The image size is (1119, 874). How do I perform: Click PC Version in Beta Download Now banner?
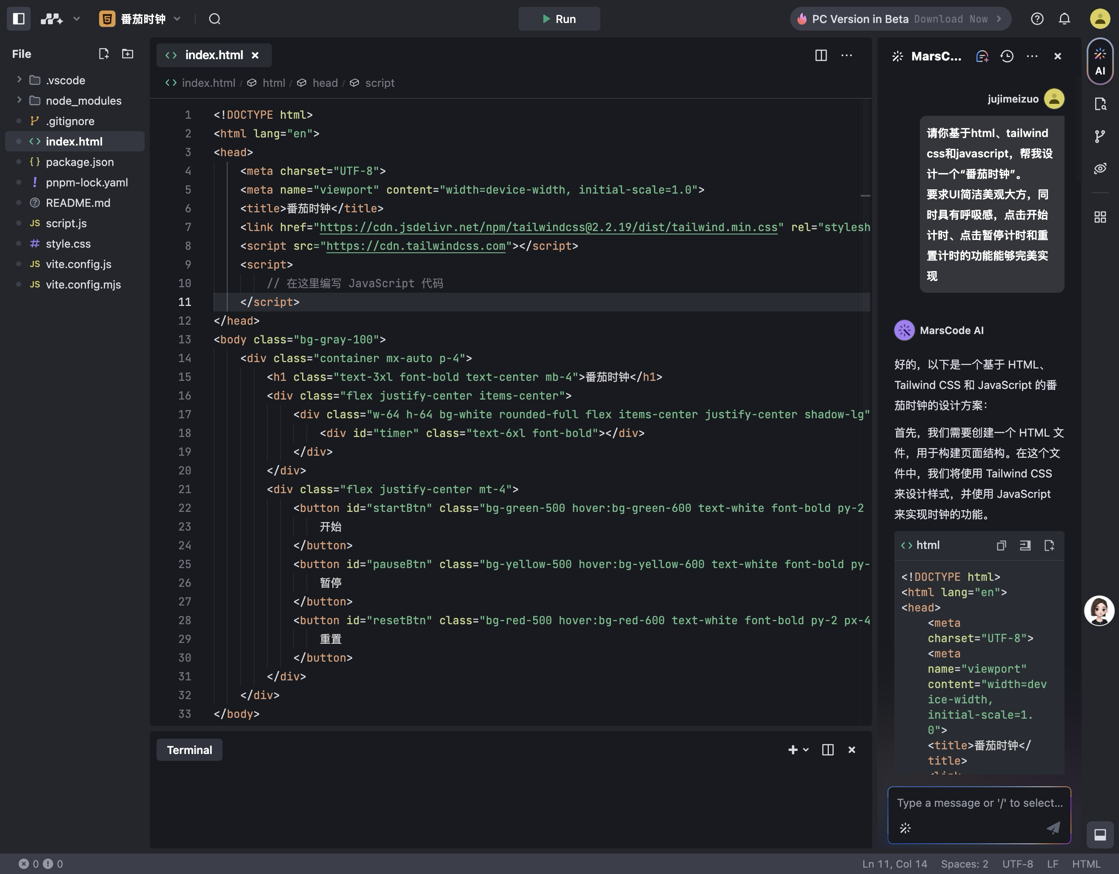[900, 19]
